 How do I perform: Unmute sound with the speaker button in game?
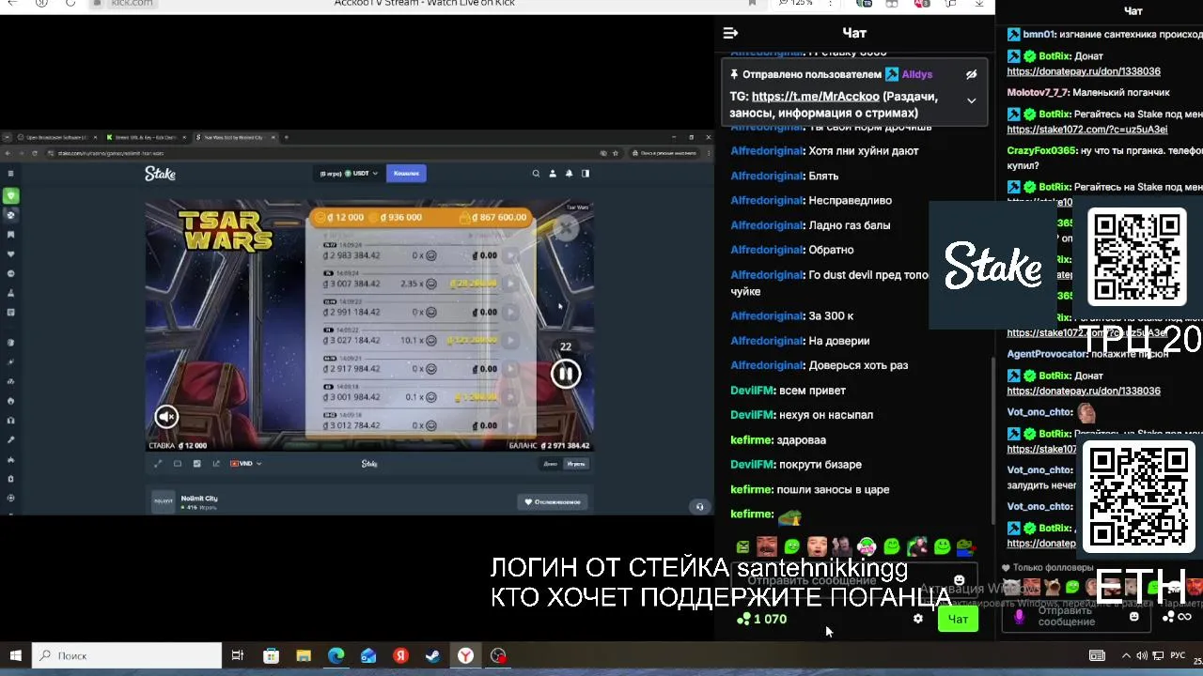coord(166,416)
